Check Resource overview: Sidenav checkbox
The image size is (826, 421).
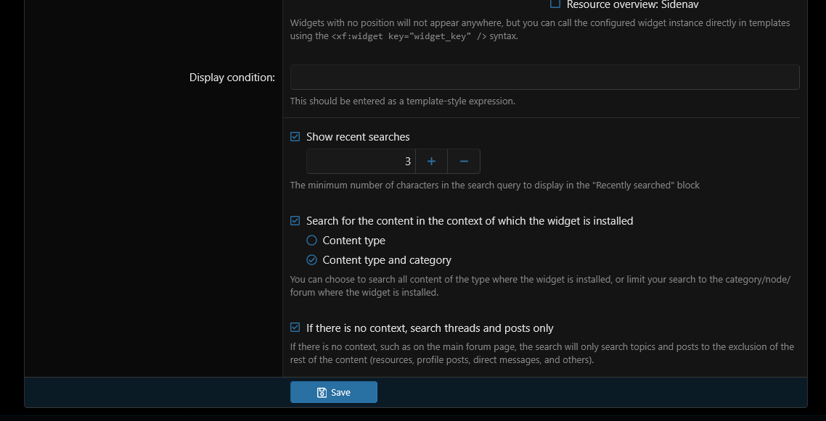tap(555, 4)
